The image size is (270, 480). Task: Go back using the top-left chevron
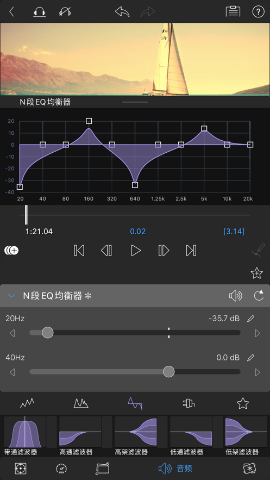pos(11,12)
